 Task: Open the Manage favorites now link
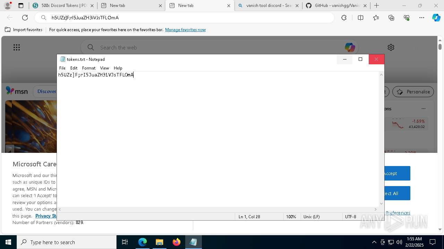coord(185,30)
